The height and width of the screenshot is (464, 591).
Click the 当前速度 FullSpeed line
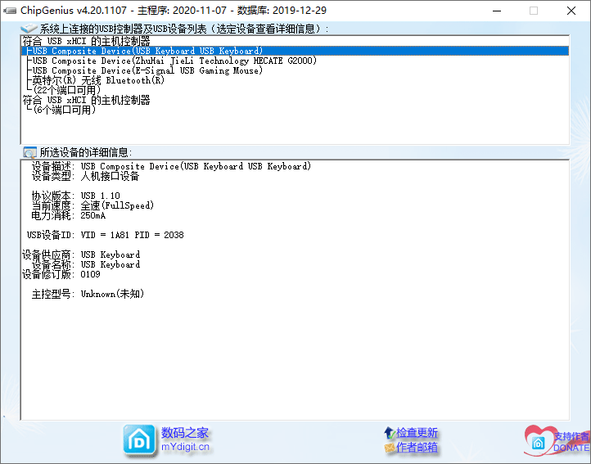tap(92, 205)
